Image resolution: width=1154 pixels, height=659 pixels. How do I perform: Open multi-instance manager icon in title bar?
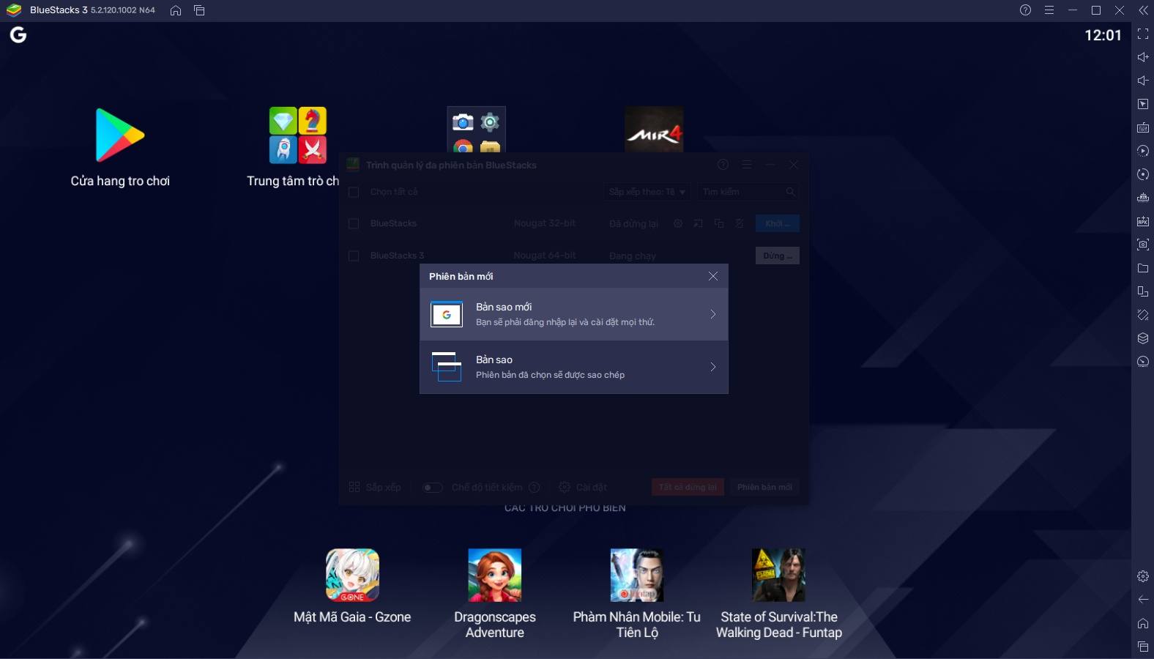pos(199,10)
